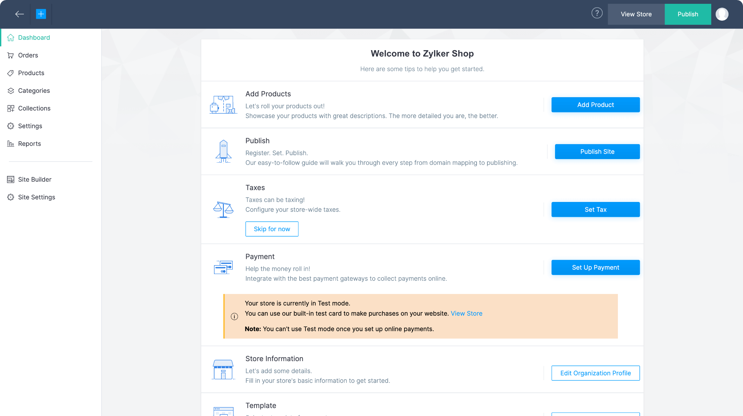Follow the View Store link in notice

466,313
